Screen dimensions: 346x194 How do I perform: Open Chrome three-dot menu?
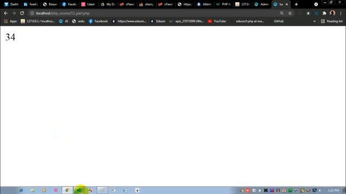[x=341, y=13]
